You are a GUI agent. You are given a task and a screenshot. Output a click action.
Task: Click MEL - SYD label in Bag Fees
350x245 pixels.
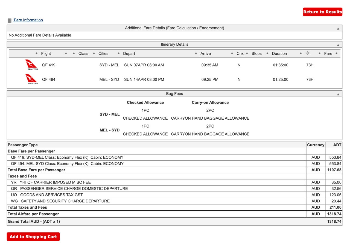[110, 130]
